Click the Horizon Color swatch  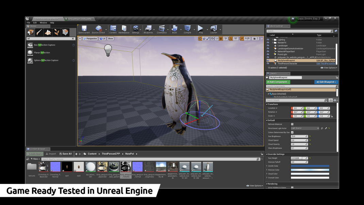point(310,170)
